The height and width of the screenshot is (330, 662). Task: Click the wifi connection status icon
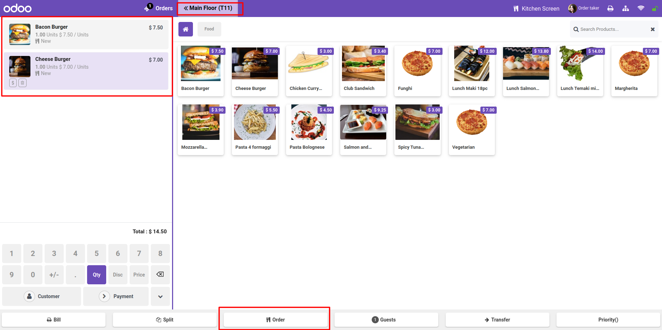641,8
